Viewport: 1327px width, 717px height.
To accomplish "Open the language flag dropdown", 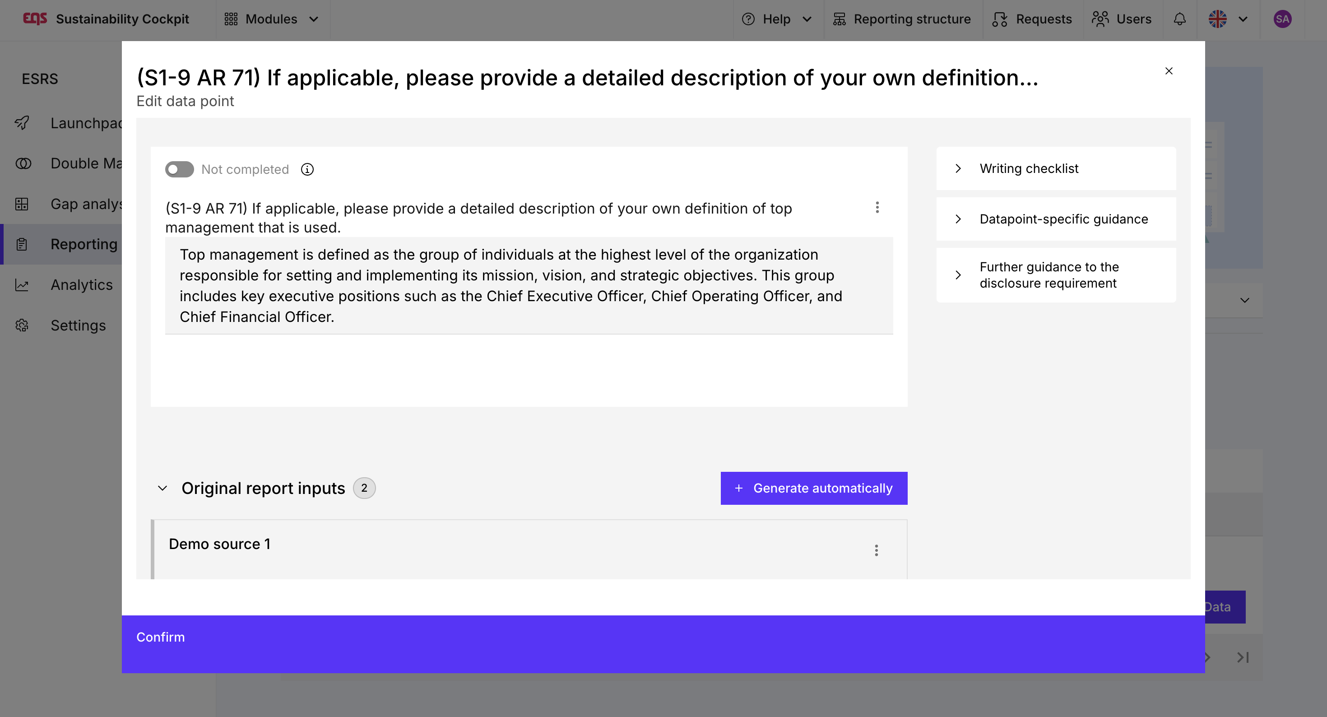I will [1228, 19].
